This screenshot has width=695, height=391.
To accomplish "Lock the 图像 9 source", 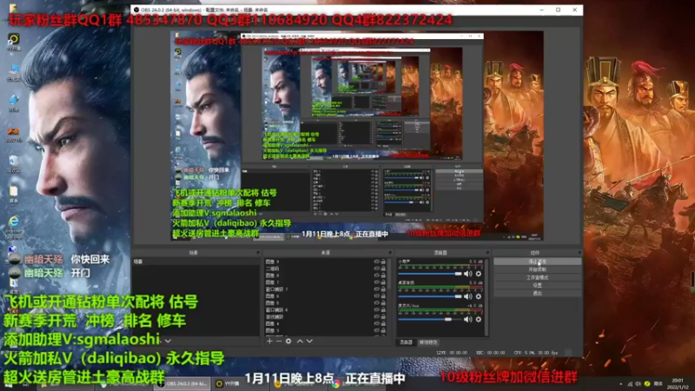I will (x=383, y=262).
